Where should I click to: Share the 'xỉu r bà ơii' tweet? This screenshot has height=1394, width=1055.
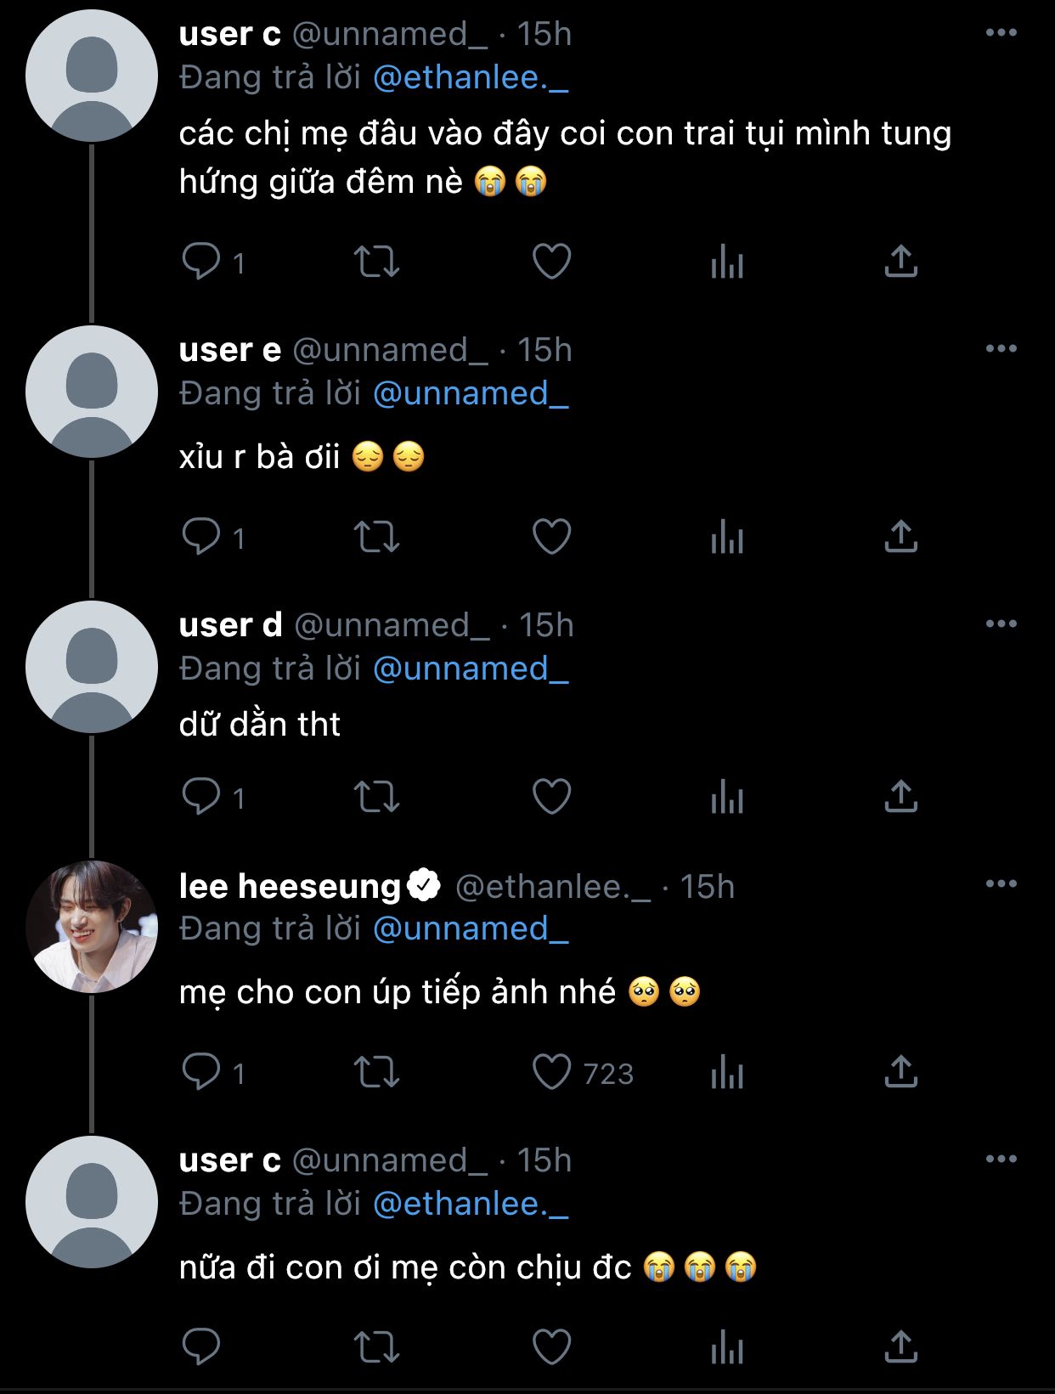900,537
